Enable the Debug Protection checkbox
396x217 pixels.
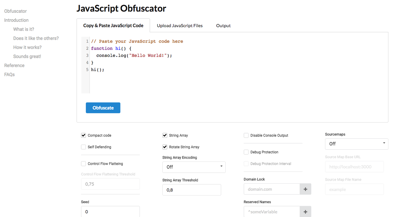click(246, 152)
